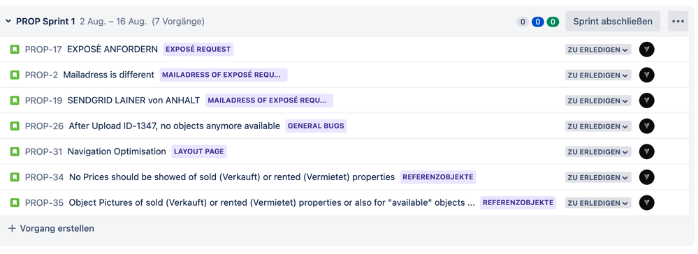The image size is (698, 254).
Task: Click the story type icon for PROP-26
Action: click(x=15, y=126)
